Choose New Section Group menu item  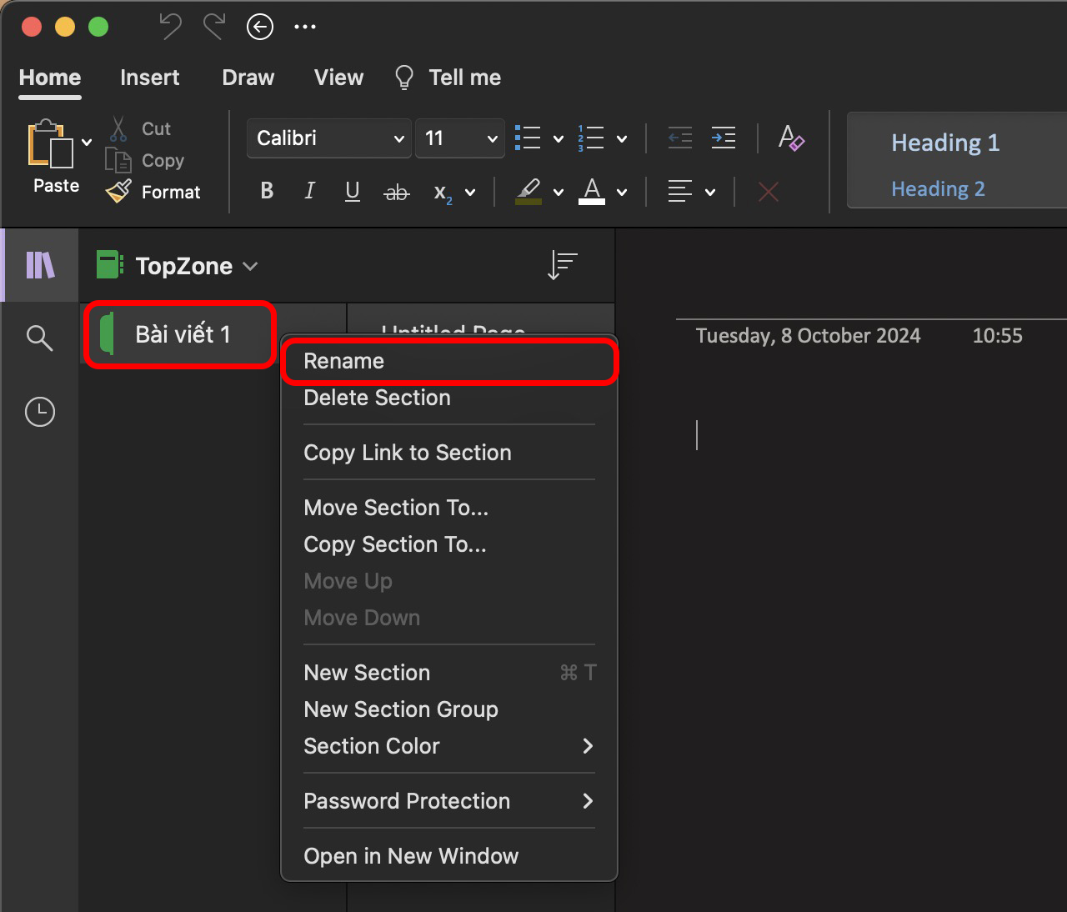(x=449, y=709)
